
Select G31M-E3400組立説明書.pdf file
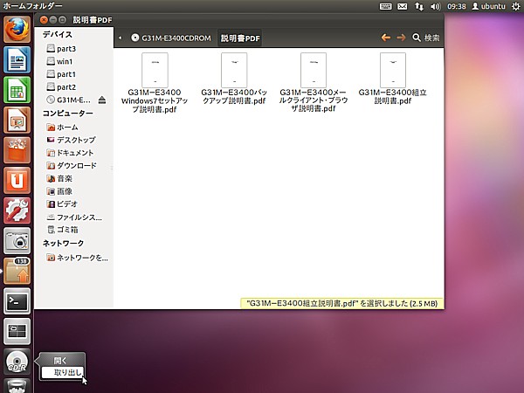[x=393, y=79]
